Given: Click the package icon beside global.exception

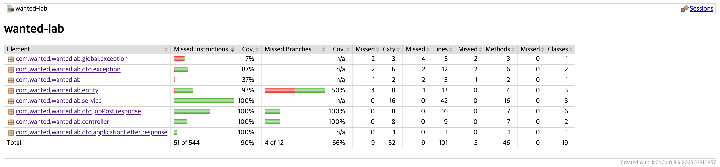Looking at the screenshot, I should click(x=11, y=59).
